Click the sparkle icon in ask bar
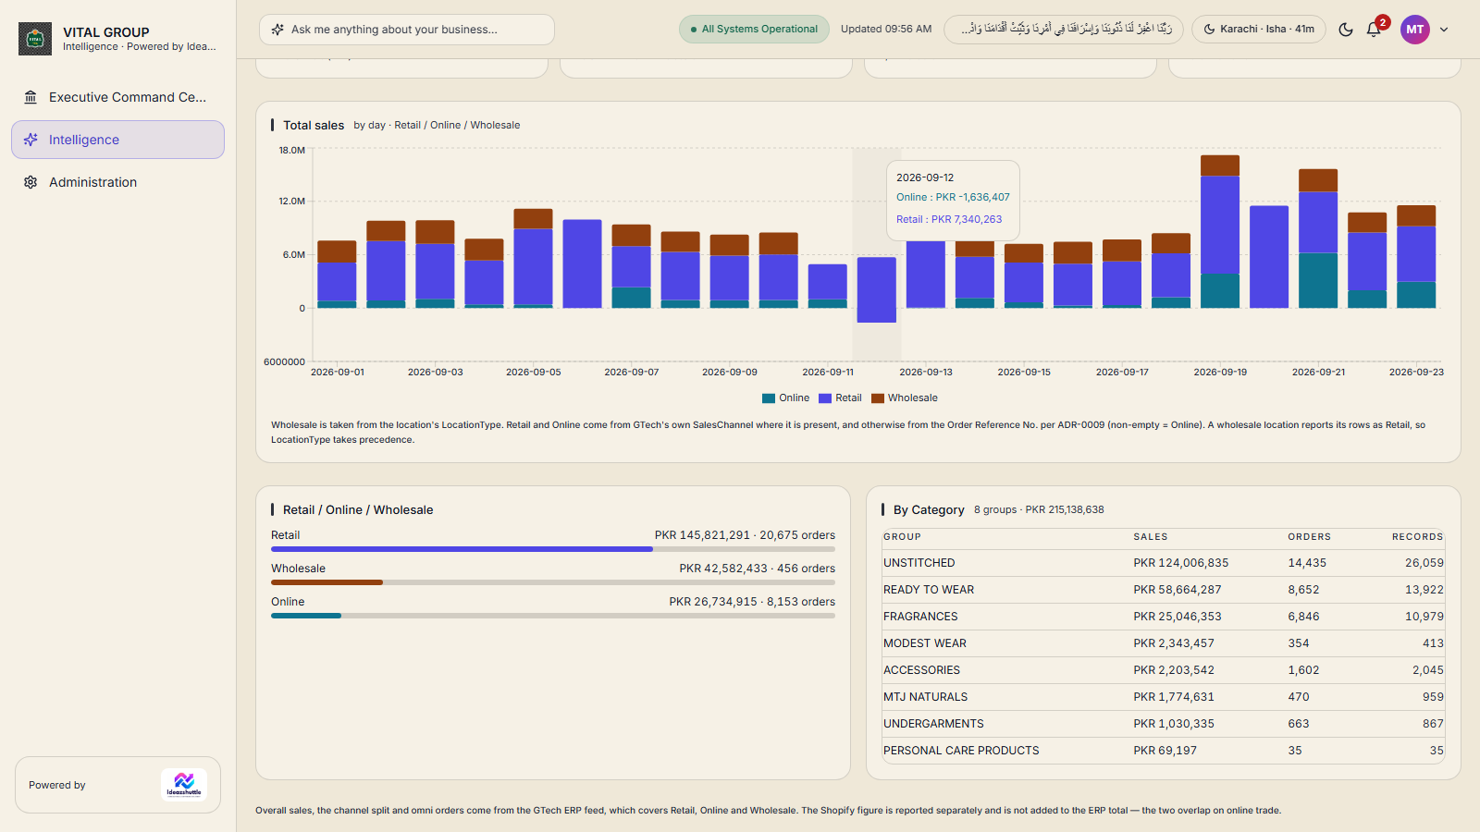Image resolution: width=1480 pixels, height=832 pixels. point(277,30)
